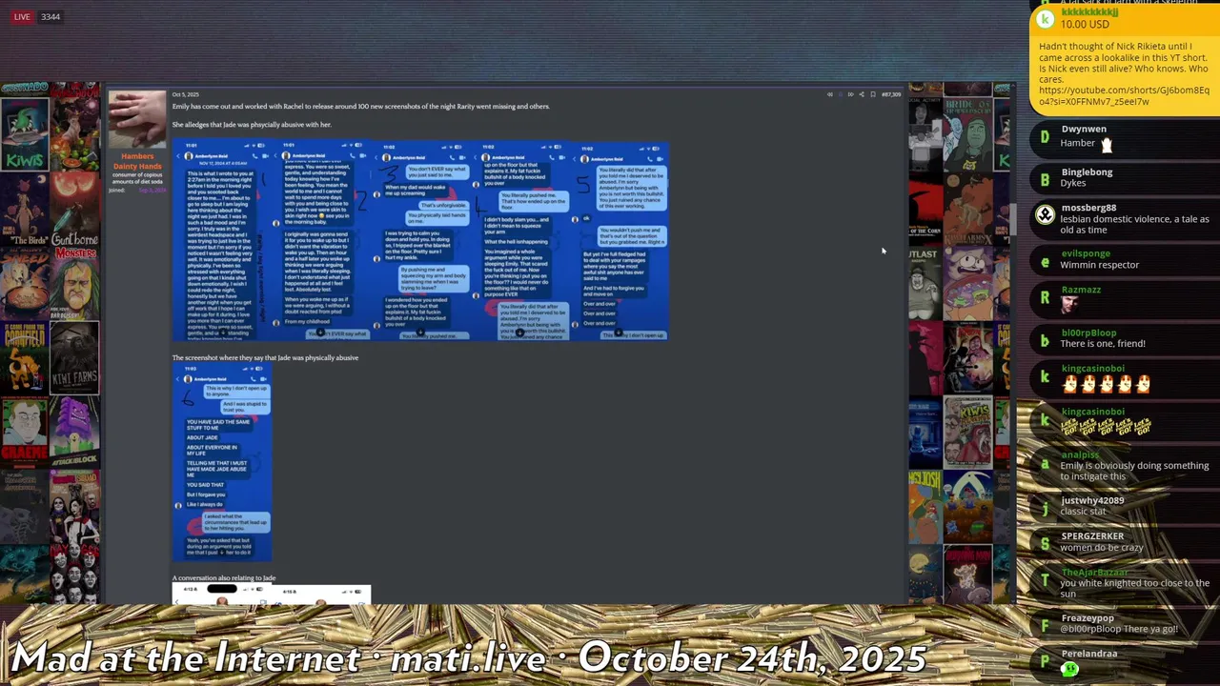Click the green emote in Perelandraa's message

(1069, 669)
